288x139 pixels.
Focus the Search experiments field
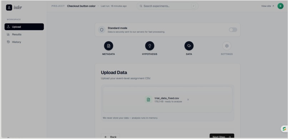pos(167,6)
